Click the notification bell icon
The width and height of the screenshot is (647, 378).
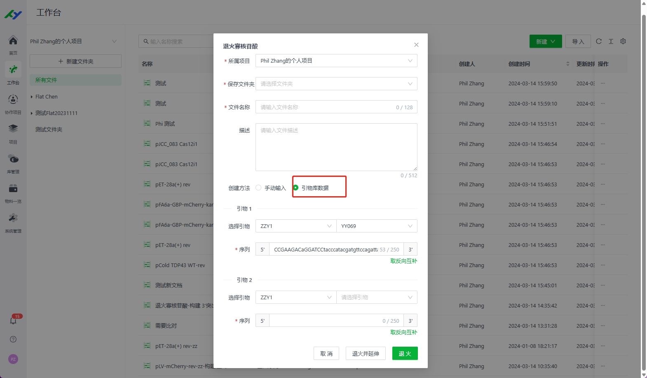click(13, 320)
